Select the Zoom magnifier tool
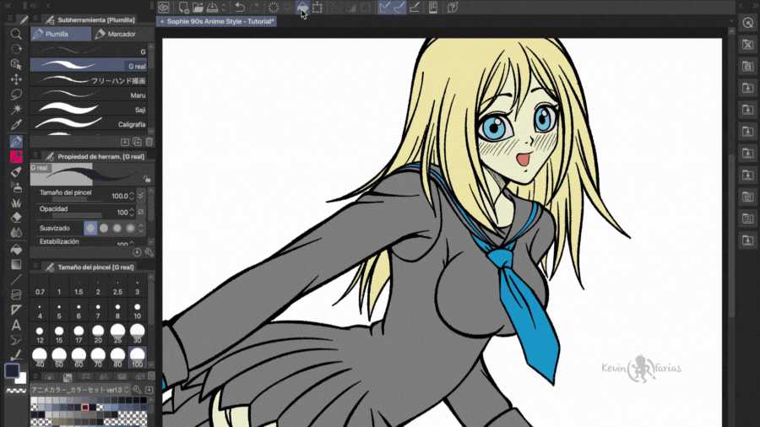Image resolution: width=760 pixels, height=427 pixels. [x=16, y=34]
